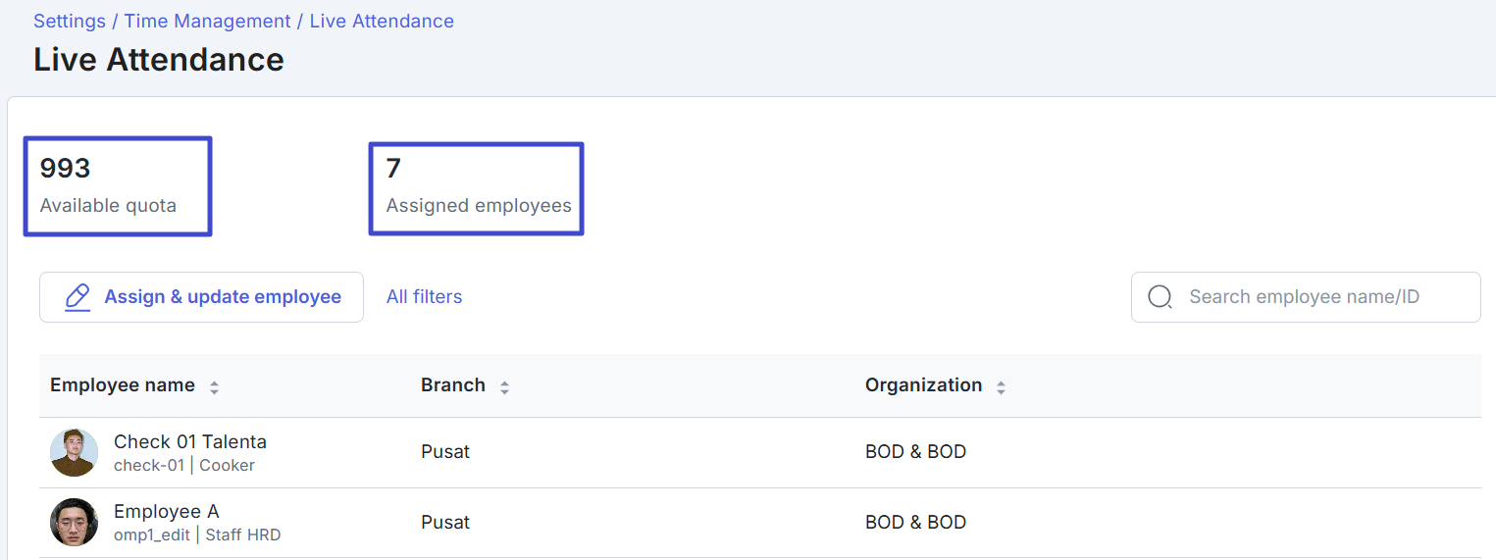Open Time Management breadcrumb link
The height and width of the screenshot is (560, 1496).
207,21
